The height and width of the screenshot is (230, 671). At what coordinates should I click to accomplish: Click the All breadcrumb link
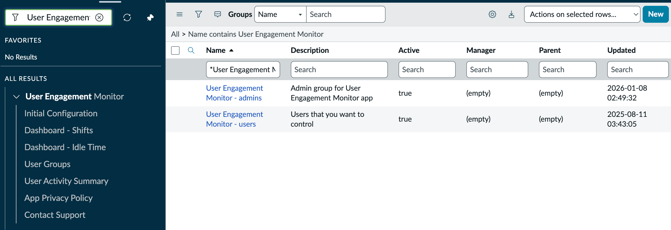(175, 34)
